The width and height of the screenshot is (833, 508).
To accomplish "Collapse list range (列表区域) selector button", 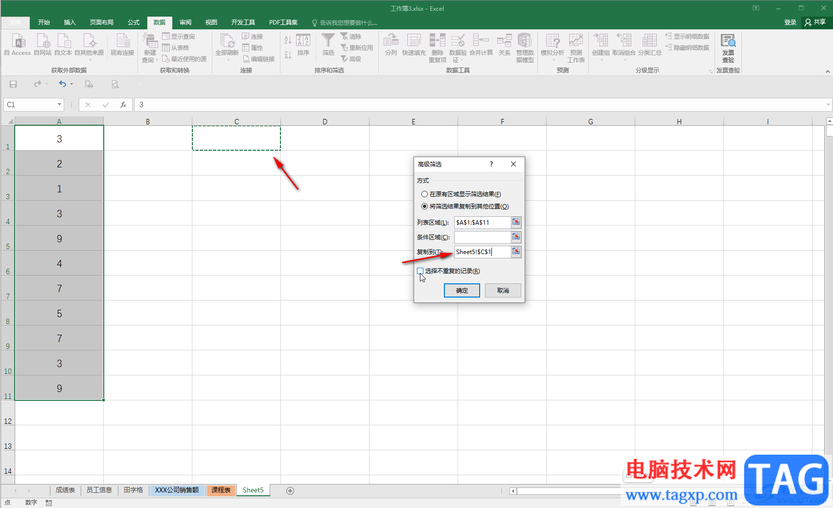I will tap(516, 222).
